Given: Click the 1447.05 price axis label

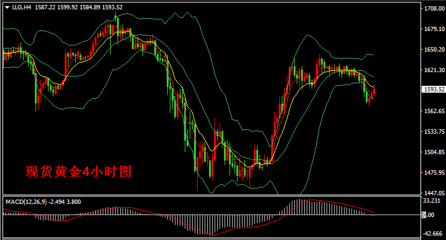Looking at the screenshot, I should pyautogui.click(x=434, y=193).
